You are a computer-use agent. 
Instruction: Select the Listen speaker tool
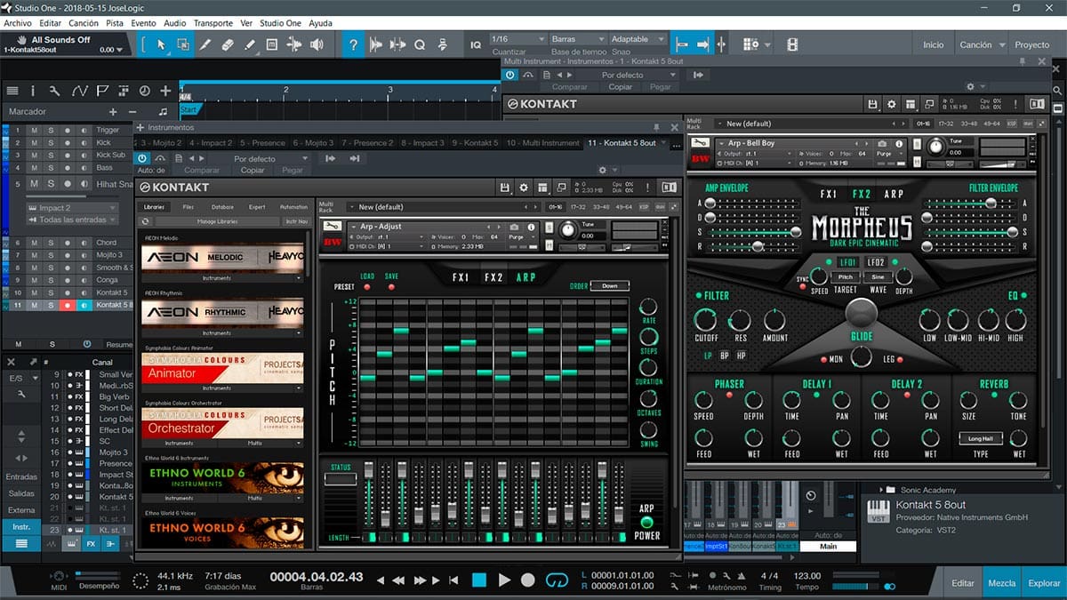point(317,44)
